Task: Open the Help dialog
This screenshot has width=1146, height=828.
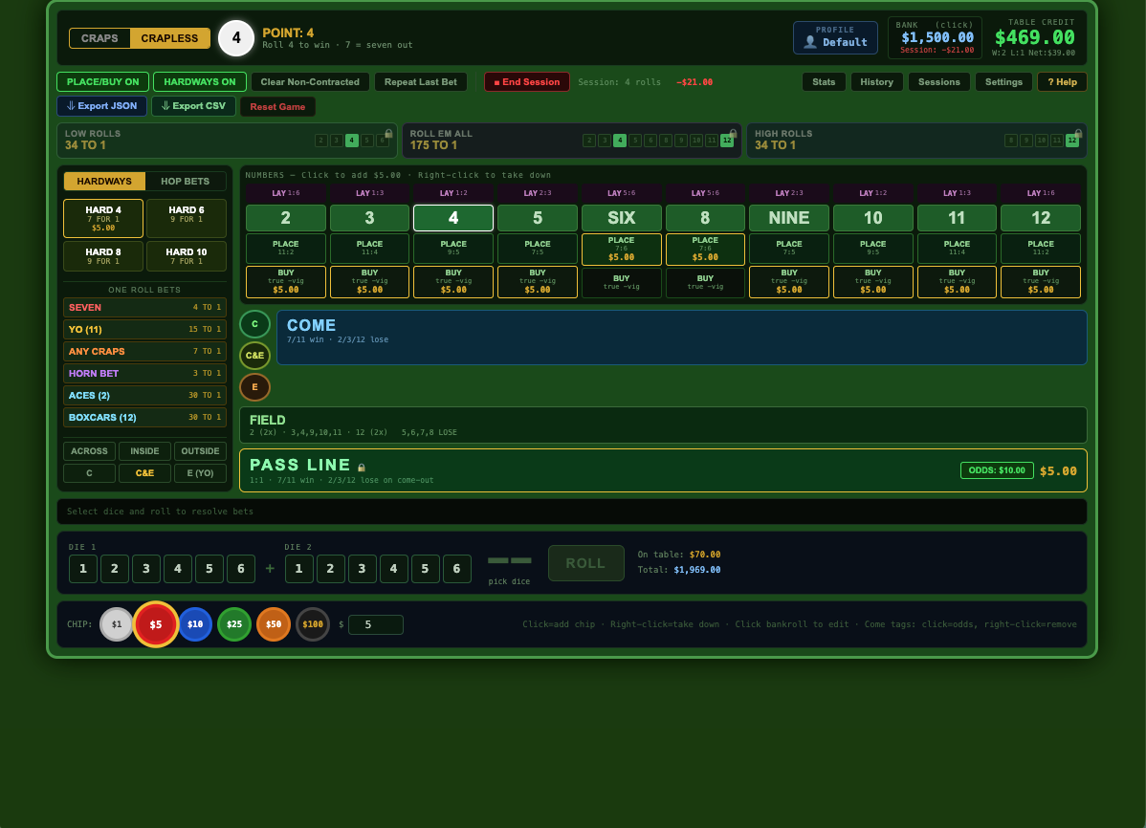Action: coord(1062,82)
